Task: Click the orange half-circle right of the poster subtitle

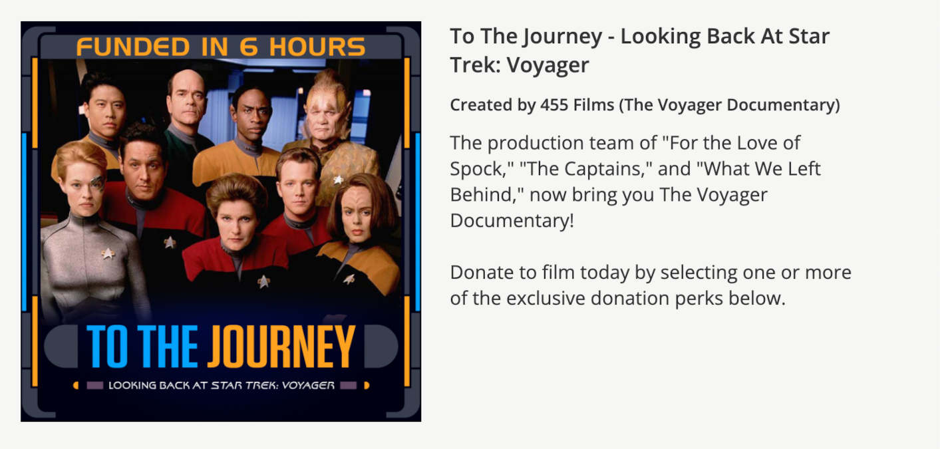Action: (x=367, y=385)
